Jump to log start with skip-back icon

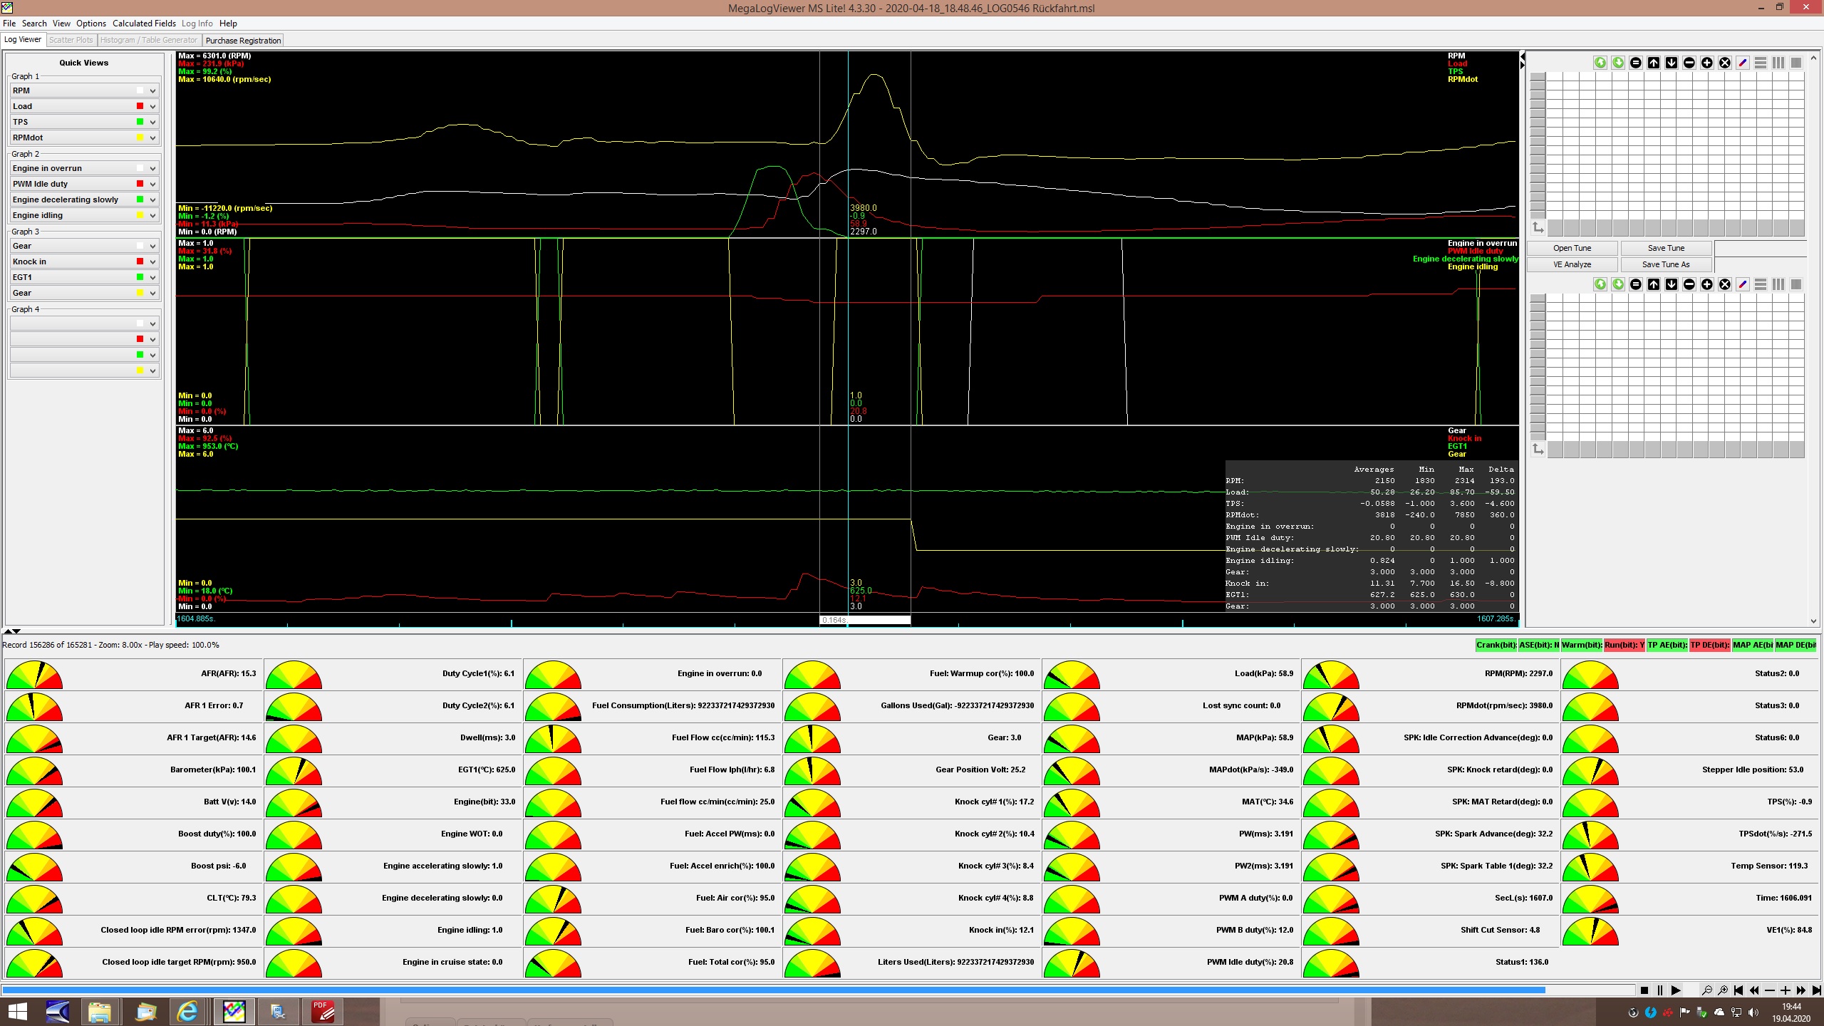click(x=1738, y=990)
